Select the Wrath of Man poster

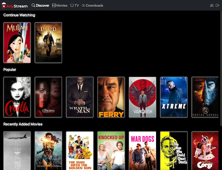pos(80,97)
